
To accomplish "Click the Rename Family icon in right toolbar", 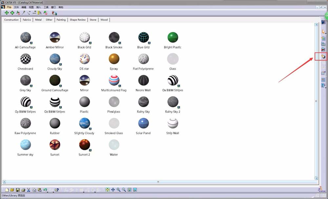I will (323, 44).
